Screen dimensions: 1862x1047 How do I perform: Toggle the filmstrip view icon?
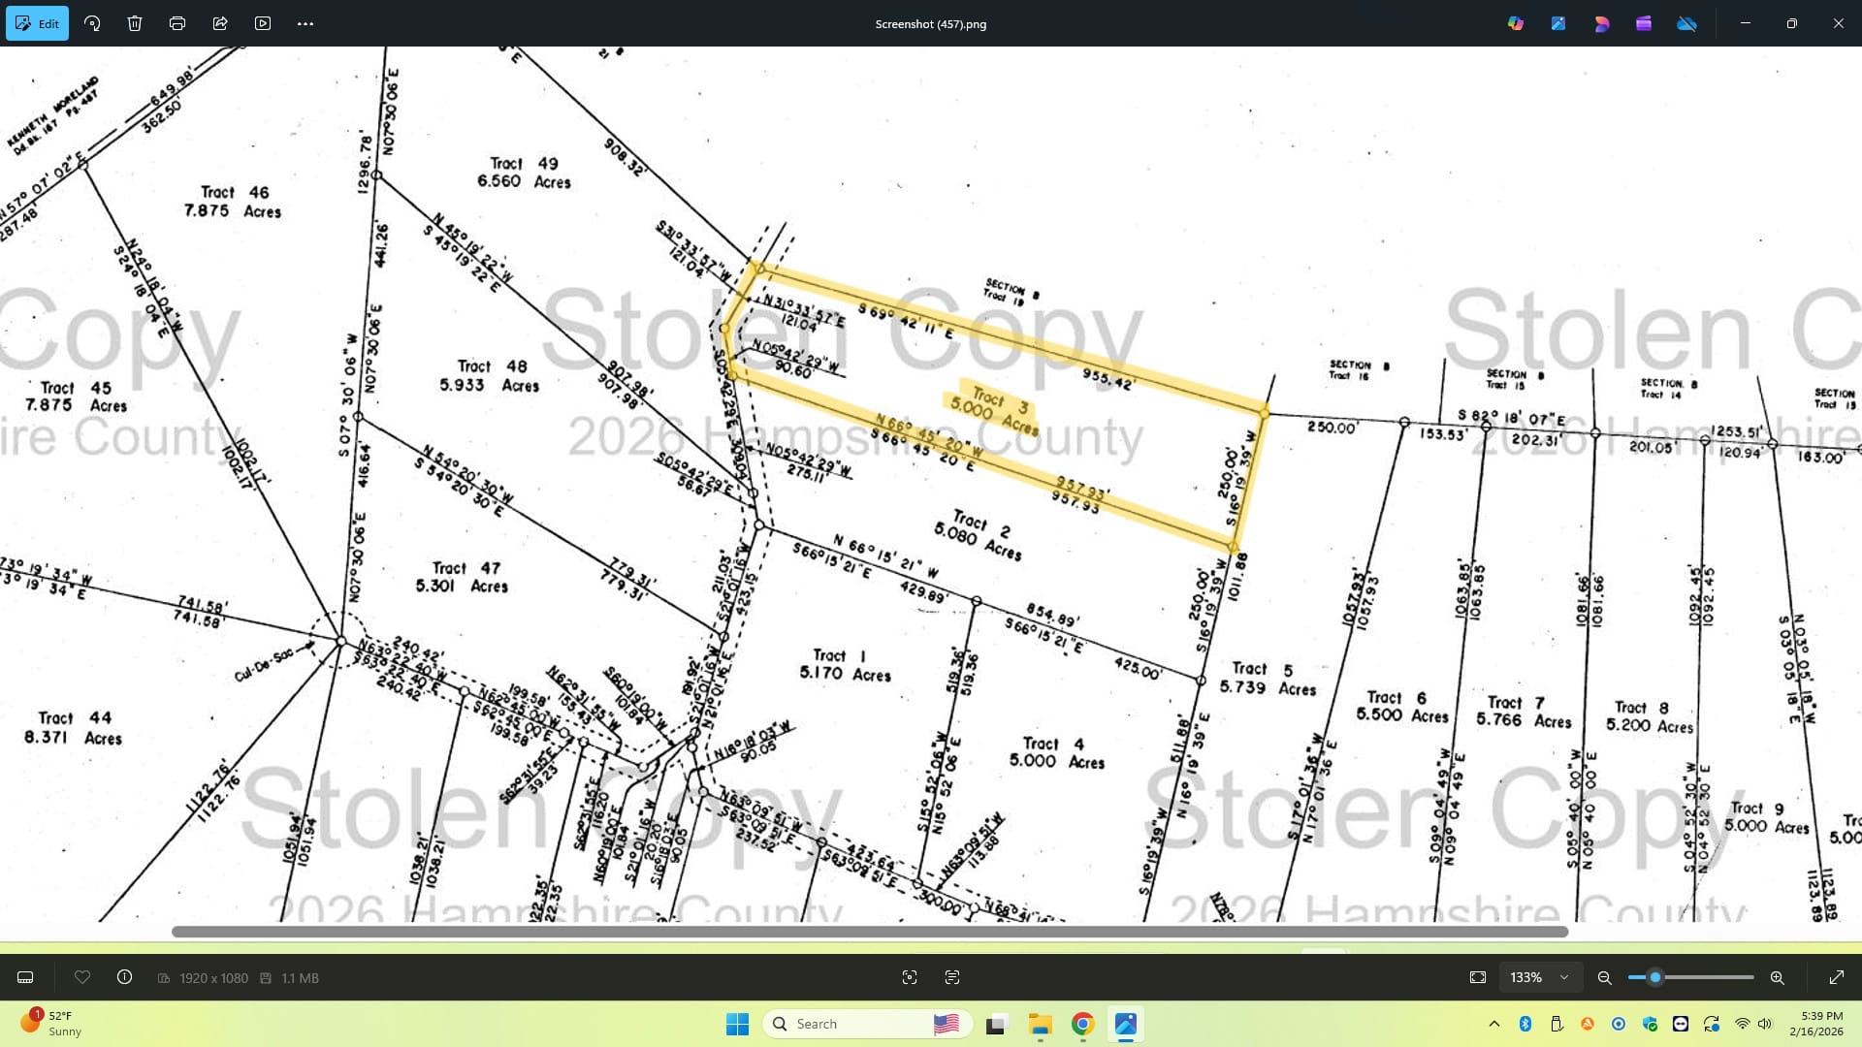pyautogui.click(x=26, y=977)
